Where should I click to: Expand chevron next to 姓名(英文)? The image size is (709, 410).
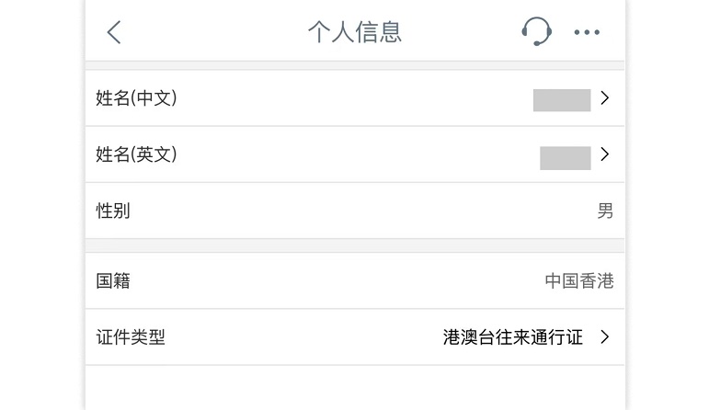(604, 154)
